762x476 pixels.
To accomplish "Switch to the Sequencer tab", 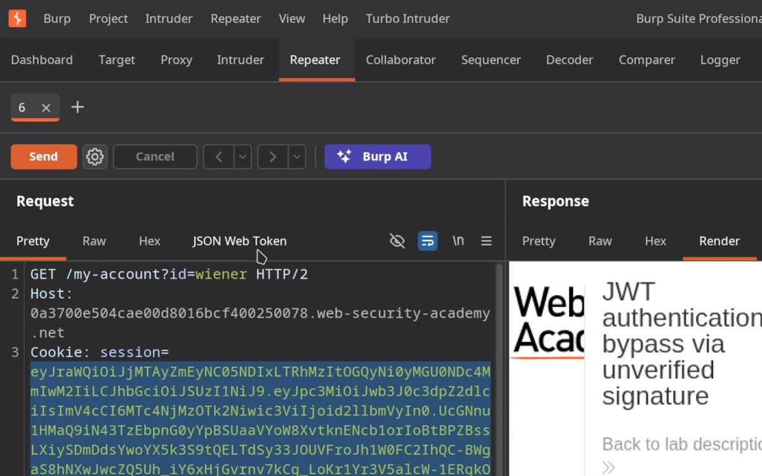I will [491, 60].
